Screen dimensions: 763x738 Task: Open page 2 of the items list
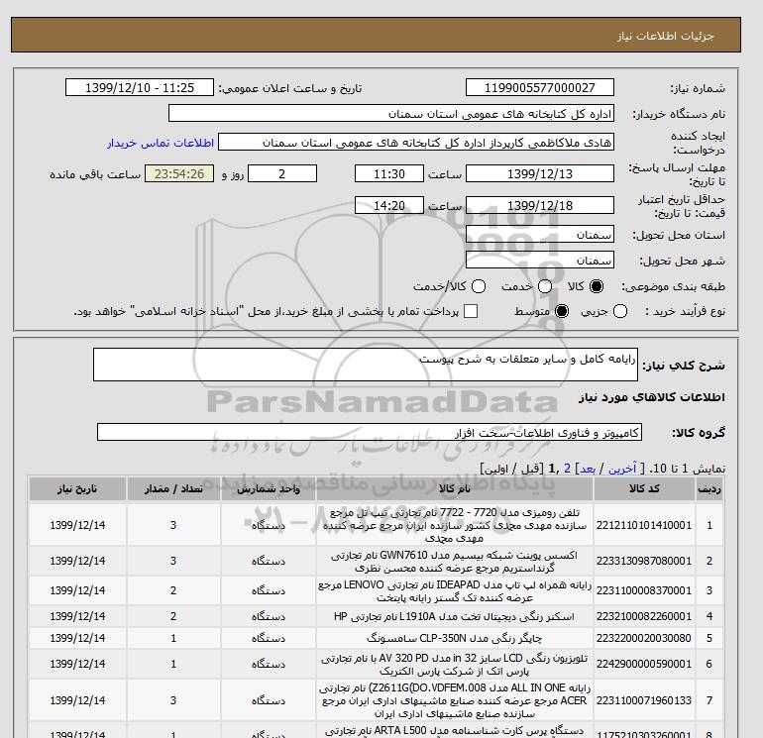567,469
